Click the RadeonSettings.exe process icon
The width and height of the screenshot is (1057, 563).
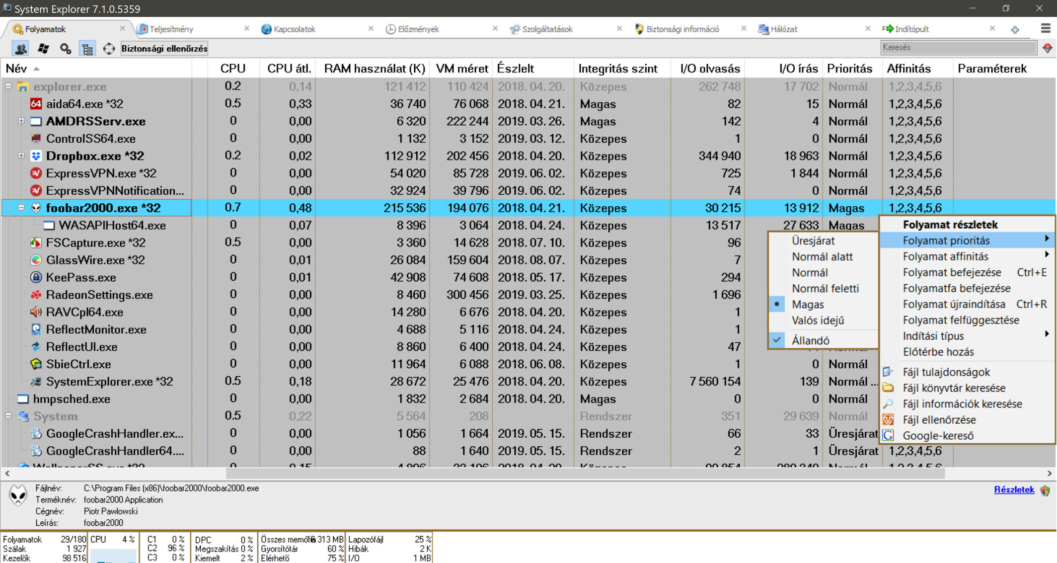pyautogui.click(x=36, y=295)
